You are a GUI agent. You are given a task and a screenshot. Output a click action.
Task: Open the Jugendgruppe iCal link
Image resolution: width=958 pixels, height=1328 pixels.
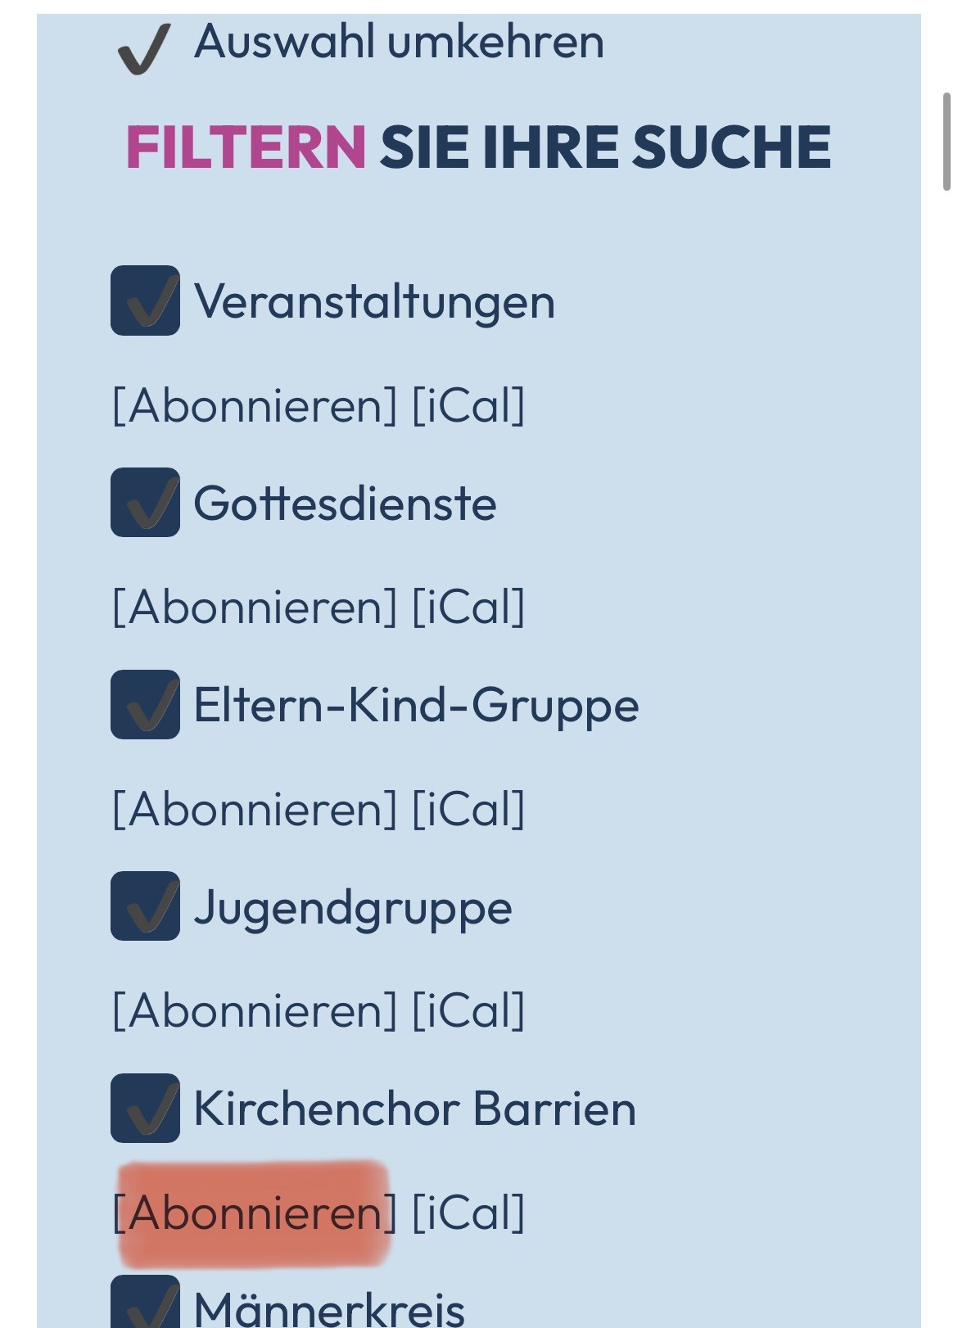(468, 1011)
